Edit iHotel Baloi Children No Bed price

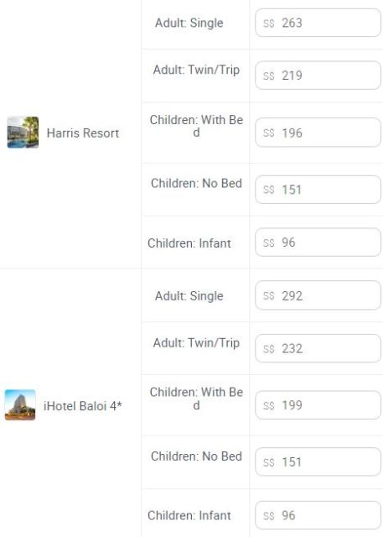[x=318, y=461]
